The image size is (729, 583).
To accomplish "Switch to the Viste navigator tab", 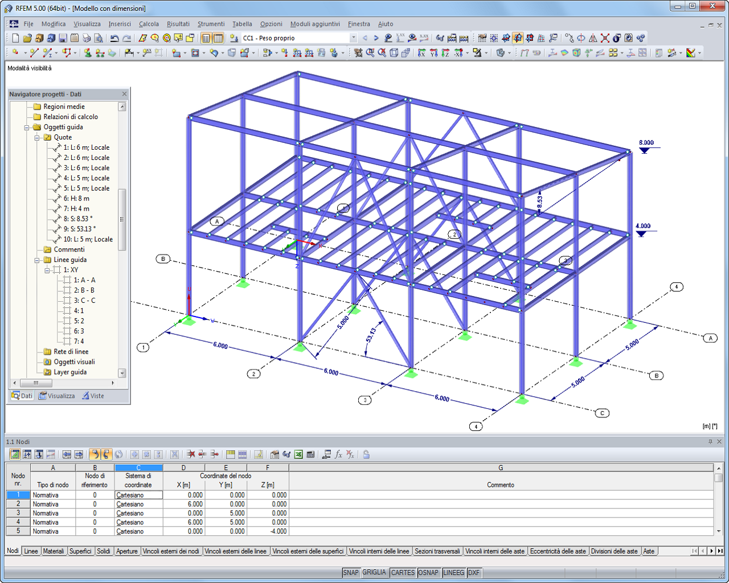I will [x=93, y=396].
